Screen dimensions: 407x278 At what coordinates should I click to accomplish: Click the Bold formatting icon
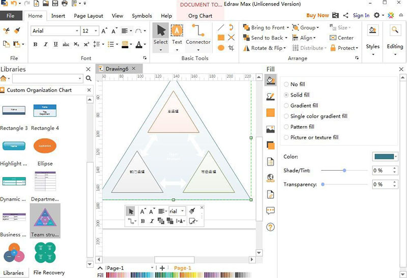(x=36, y=45)
